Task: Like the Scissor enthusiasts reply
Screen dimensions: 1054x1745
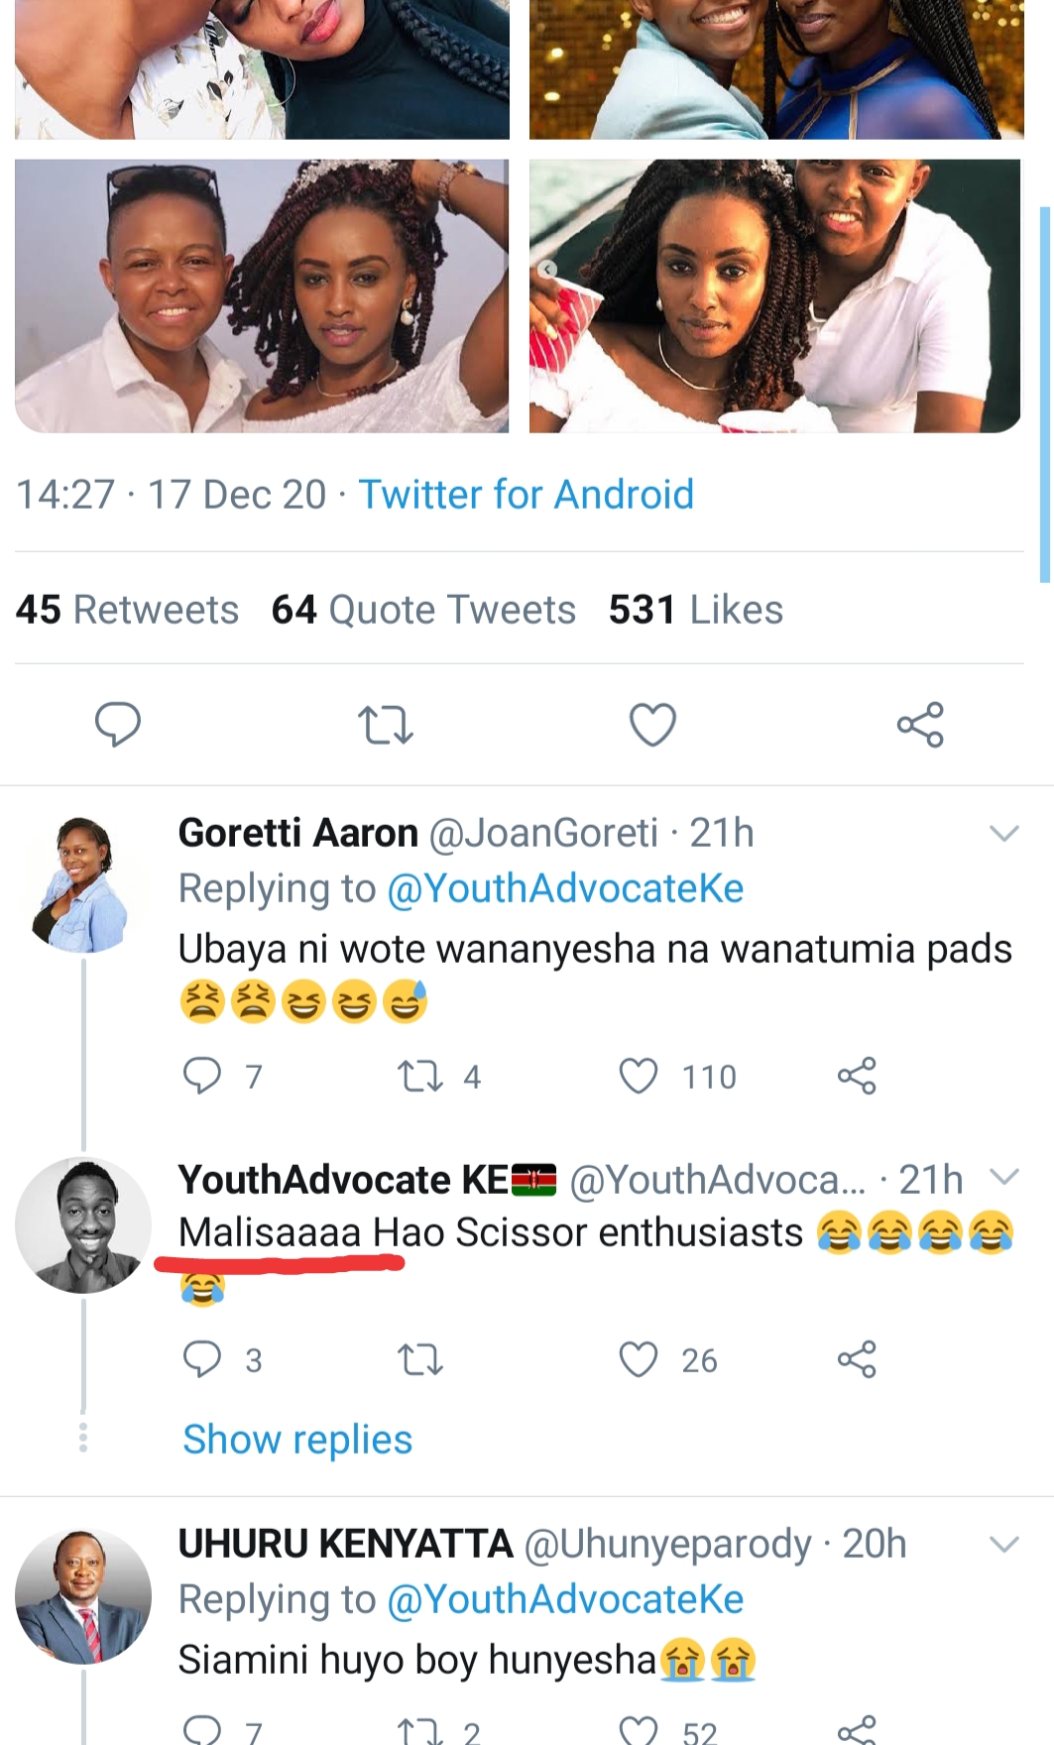Action: click(639, 1359)
